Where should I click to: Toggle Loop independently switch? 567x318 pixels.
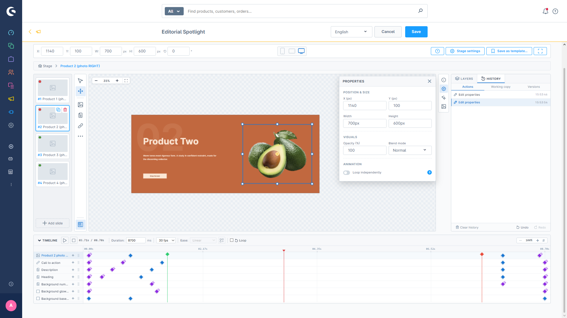click(x=346, y=173)
